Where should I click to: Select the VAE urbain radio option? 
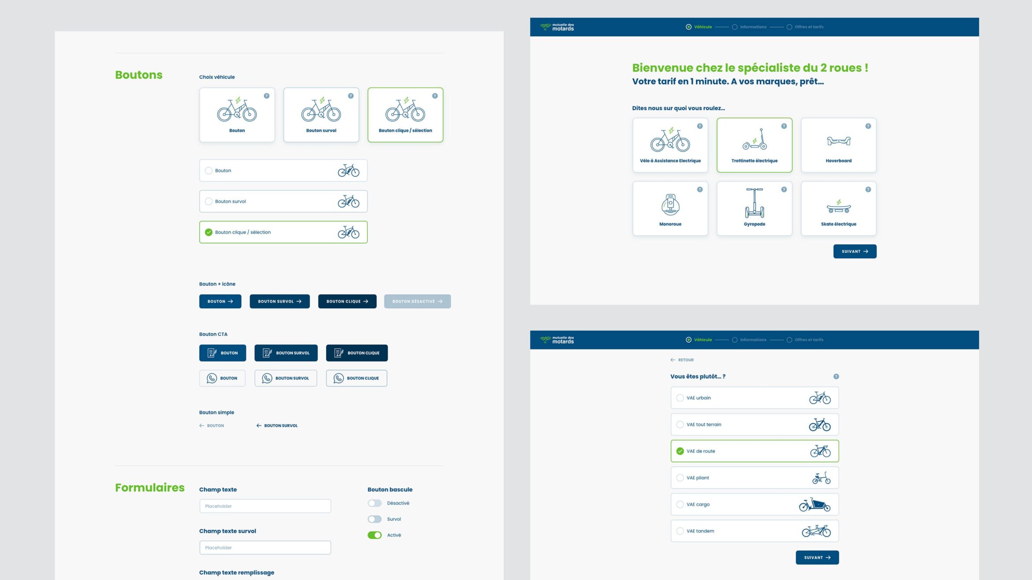point(680,398)
